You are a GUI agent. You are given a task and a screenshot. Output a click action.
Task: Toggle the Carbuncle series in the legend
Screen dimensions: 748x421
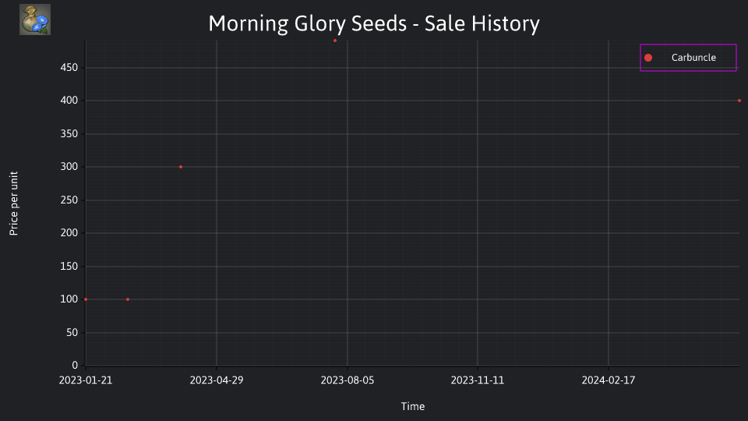pyautogui.click(x=688, y=58)
